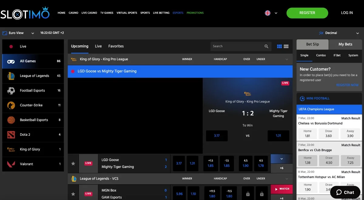
Task: Open the Decimal odds format dropdown
Action: tap(358, 33)
